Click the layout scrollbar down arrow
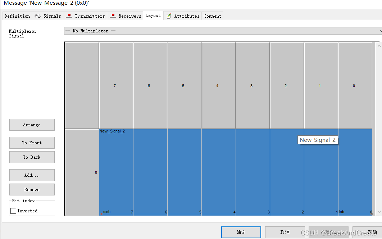Viewport: 382px width, 239px height. pyautogui.click(x=379, y=212)
